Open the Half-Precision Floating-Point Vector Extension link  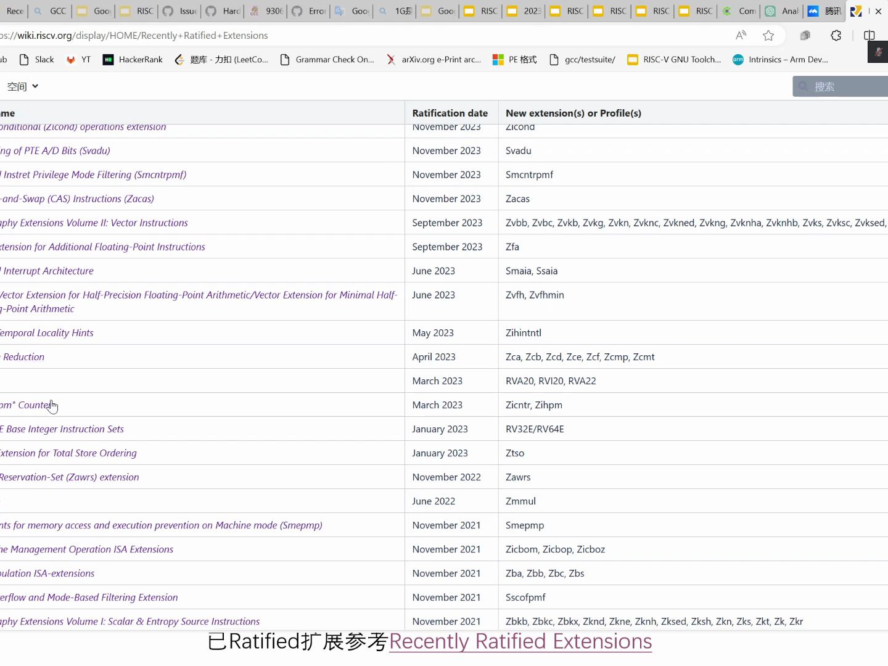[199, 302]
